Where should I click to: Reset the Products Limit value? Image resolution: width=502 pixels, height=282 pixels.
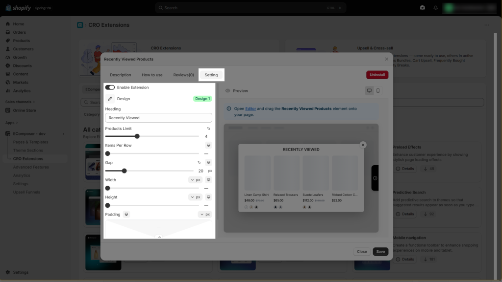pyautogui.click(x=208, y=129)
